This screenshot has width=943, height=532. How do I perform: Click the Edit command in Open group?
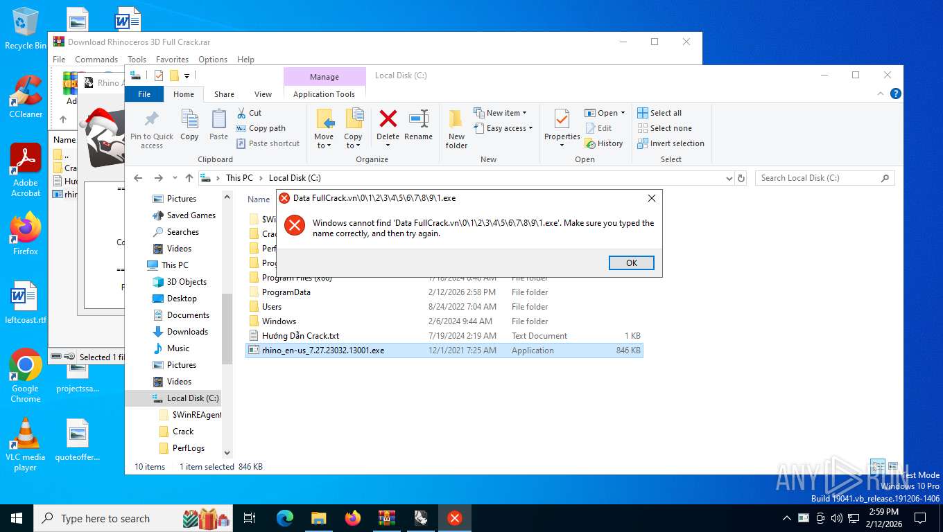598,128
